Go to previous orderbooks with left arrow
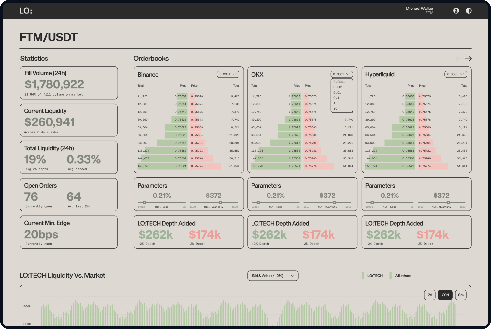 [x=459, y=59]
